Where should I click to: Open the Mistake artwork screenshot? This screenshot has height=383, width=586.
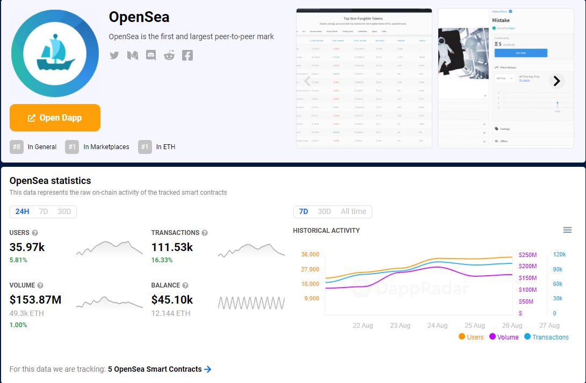(505, 78)
